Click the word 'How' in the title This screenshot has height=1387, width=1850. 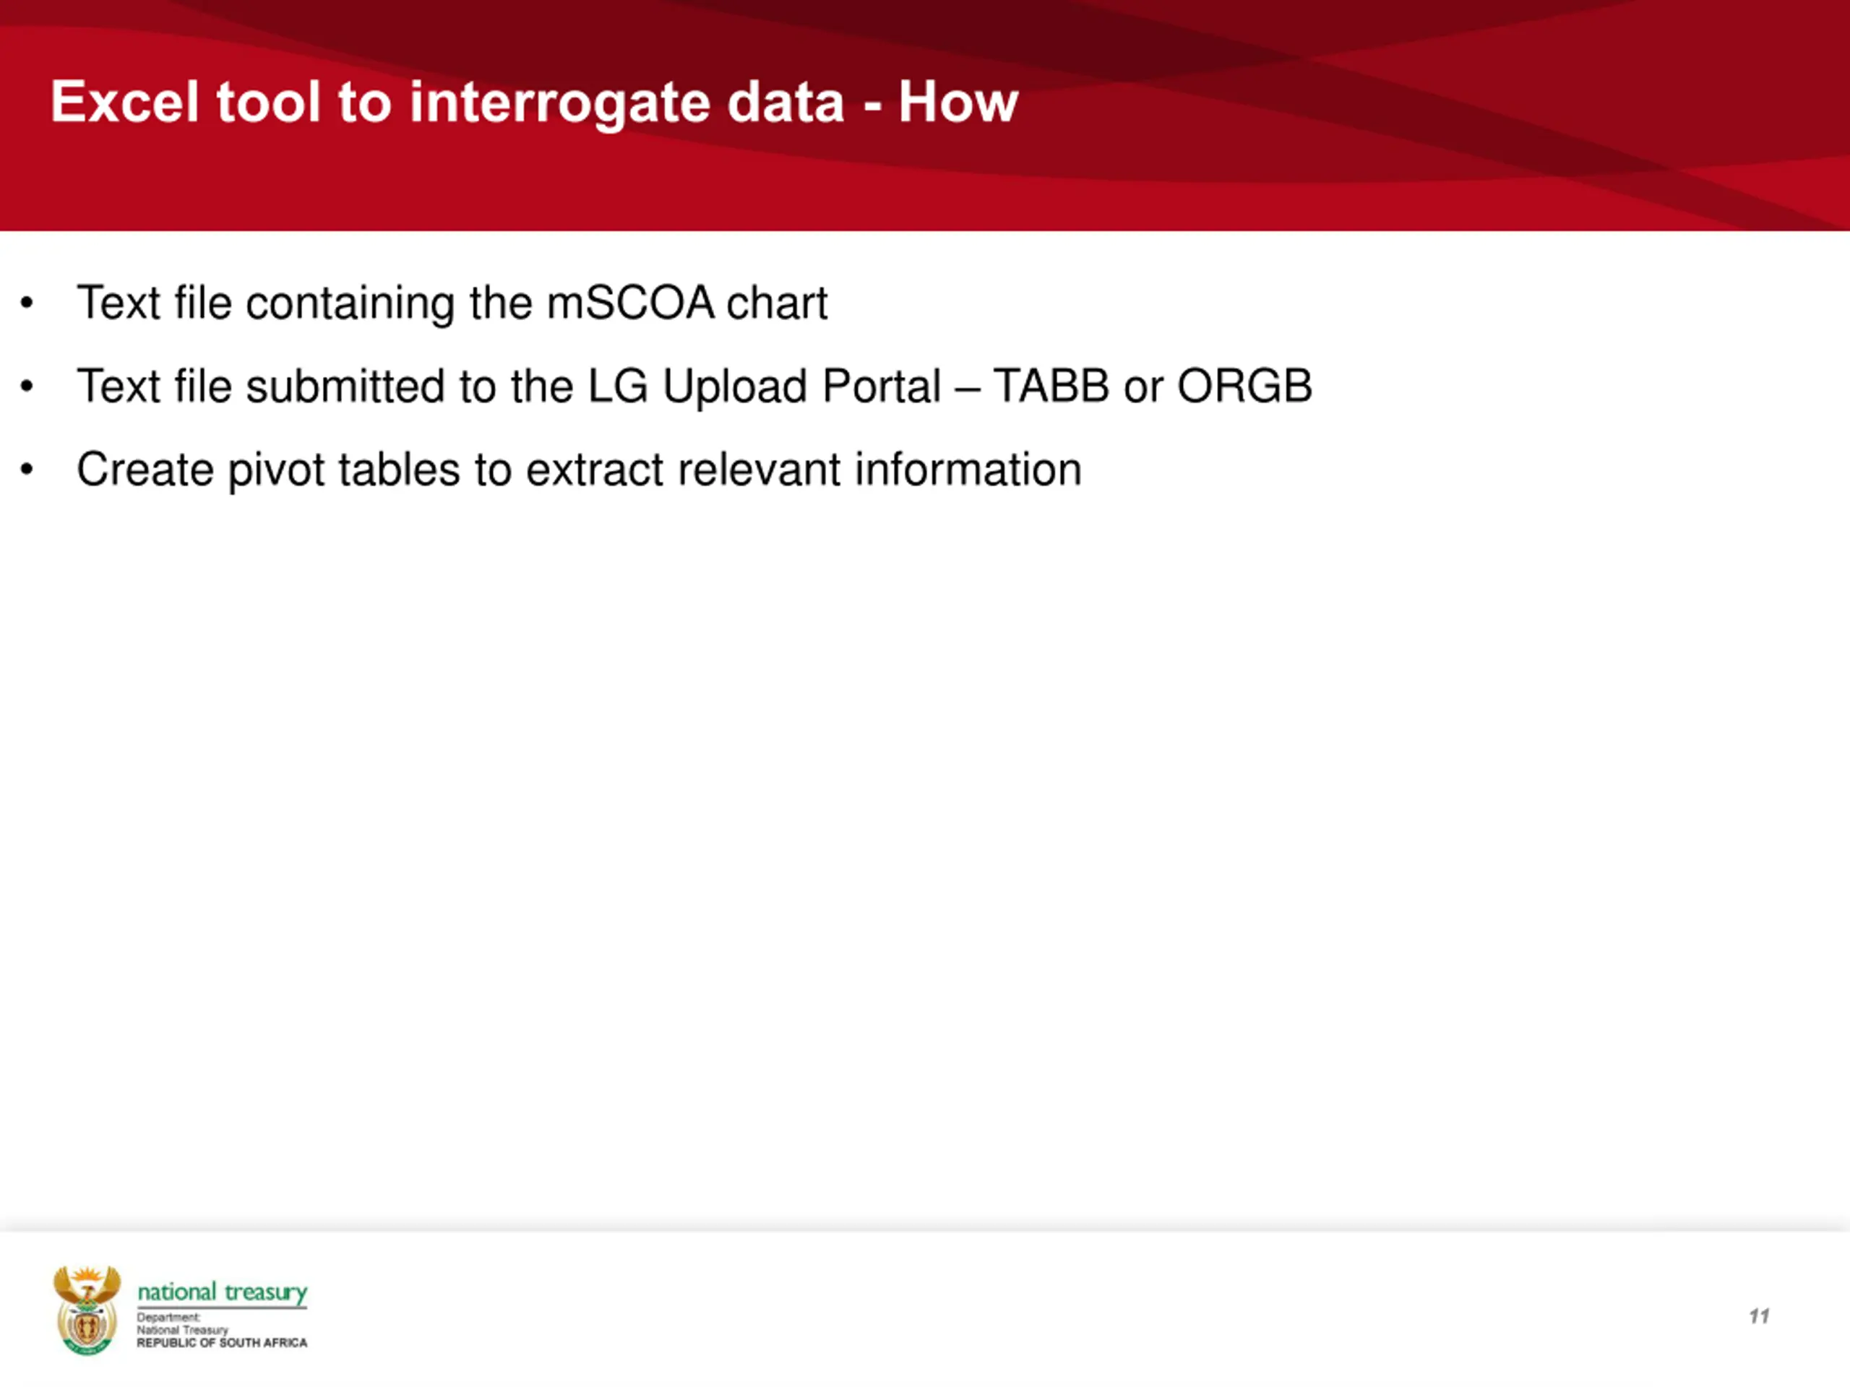958,103
